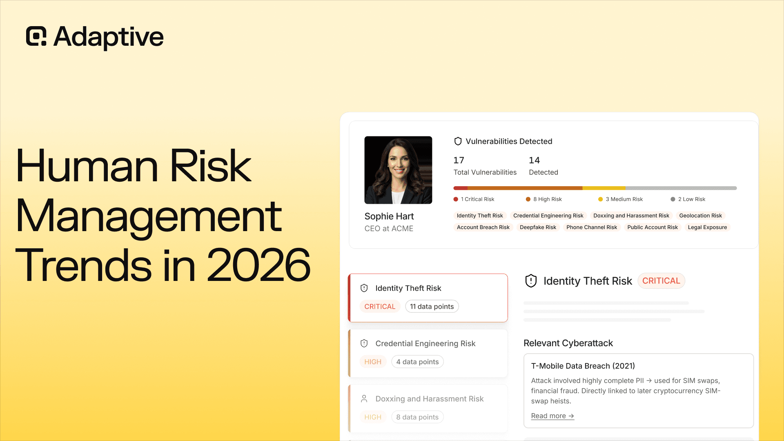Image resolution: width=784 pixels, height=441 pixels.
Task: Click the 3 Medium Risk legend label
Action: (x=624, y=199)
